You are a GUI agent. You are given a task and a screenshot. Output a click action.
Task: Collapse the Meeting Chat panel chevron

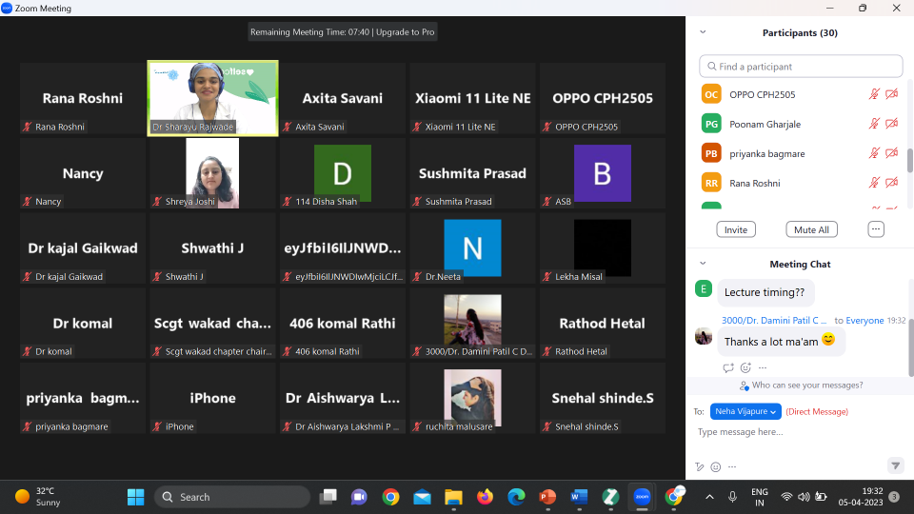click(703, 264)
